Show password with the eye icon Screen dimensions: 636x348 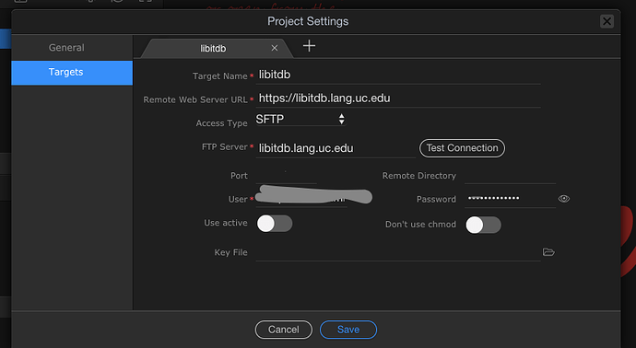tap(564, 199)
